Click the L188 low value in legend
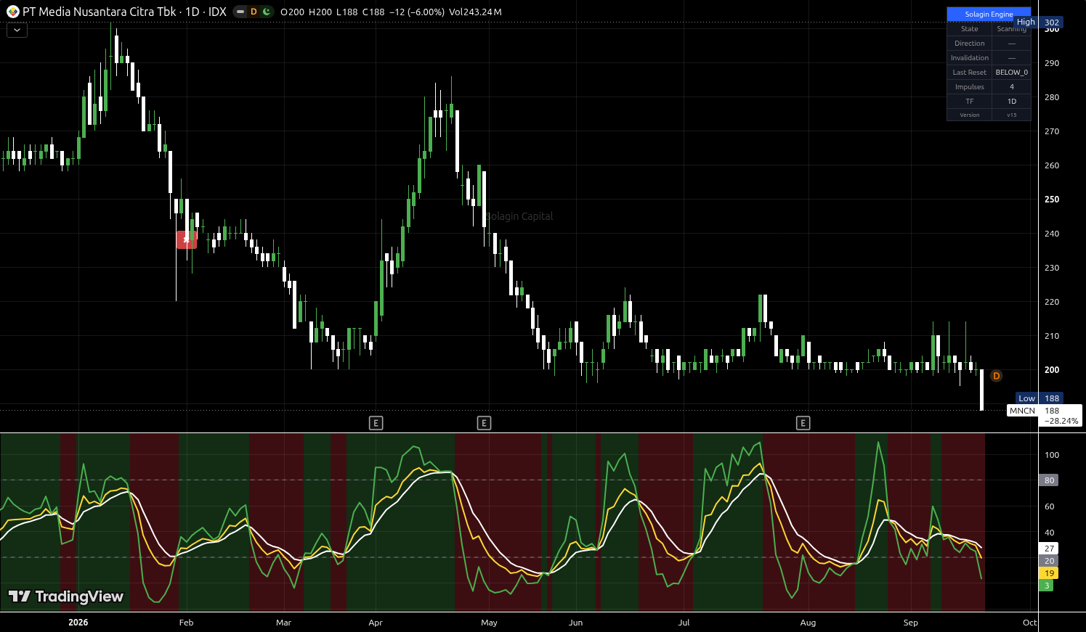Viewport: 1086px width, 632px height. pos(347,12)
